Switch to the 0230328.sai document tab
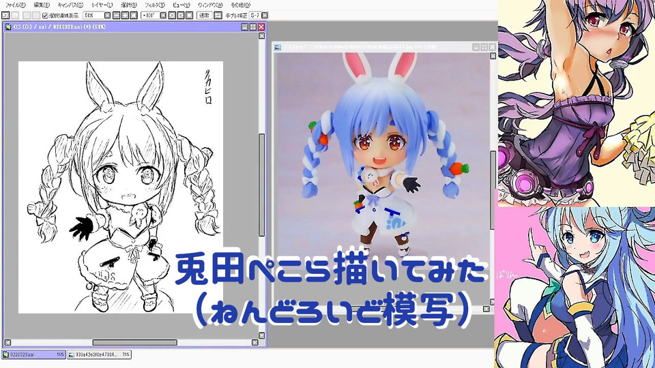655x368 pixels. 34,354
